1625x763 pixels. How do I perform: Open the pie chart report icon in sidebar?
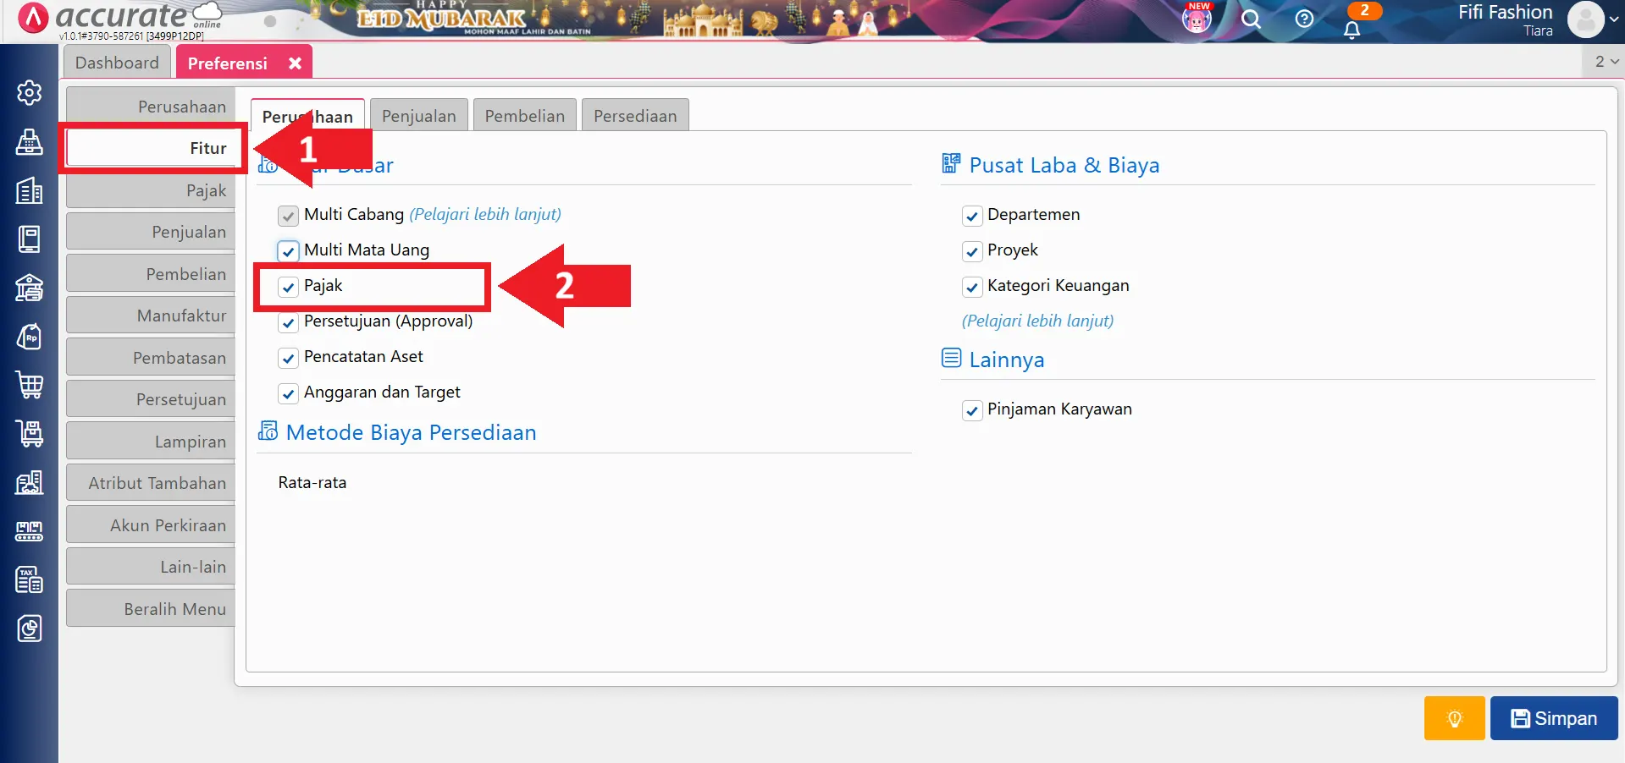click(30, 629)
